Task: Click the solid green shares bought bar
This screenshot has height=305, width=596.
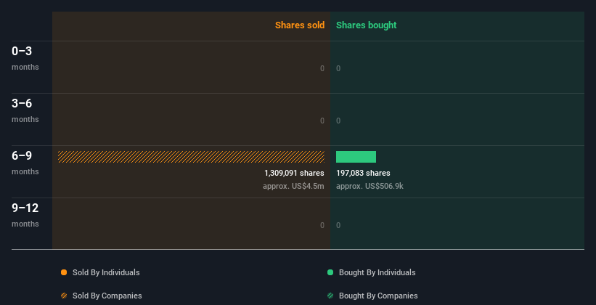Action: (356, 157)
